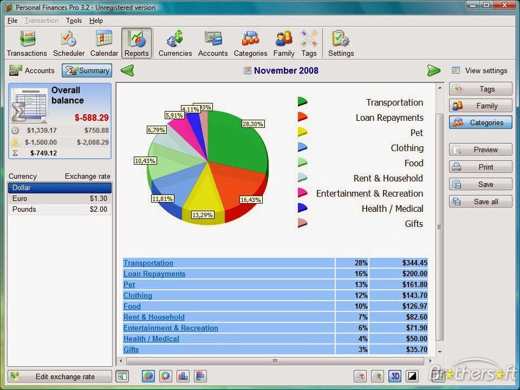Open the Pet category link
Viewport: 520px width, 390px height.
129,284
